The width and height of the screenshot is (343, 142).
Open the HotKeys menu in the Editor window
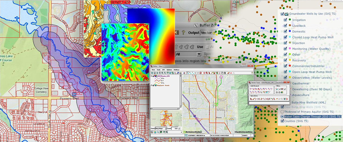[x=176, y=70]
